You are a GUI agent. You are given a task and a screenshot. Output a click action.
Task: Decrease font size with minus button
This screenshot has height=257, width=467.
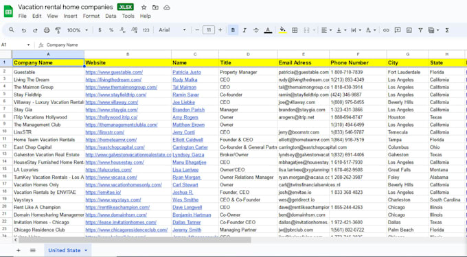(x=197, y=30)
